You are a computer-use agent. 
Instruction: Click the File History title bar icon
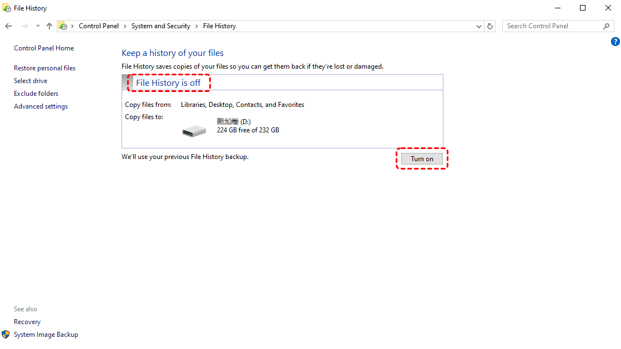pos(7,8)
